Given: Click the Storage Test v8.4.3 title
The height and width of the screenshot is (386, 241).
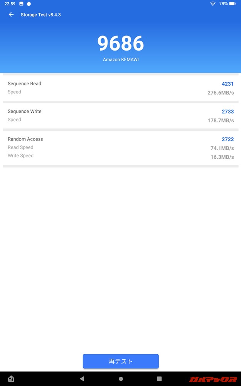Looking at the screenshot, I should (x=40, y=15).
